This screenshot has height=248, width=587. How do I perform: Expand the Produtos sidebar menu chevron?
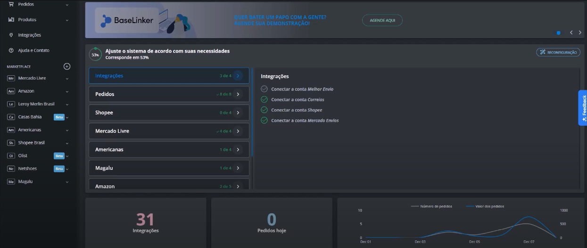pos(67,20)
